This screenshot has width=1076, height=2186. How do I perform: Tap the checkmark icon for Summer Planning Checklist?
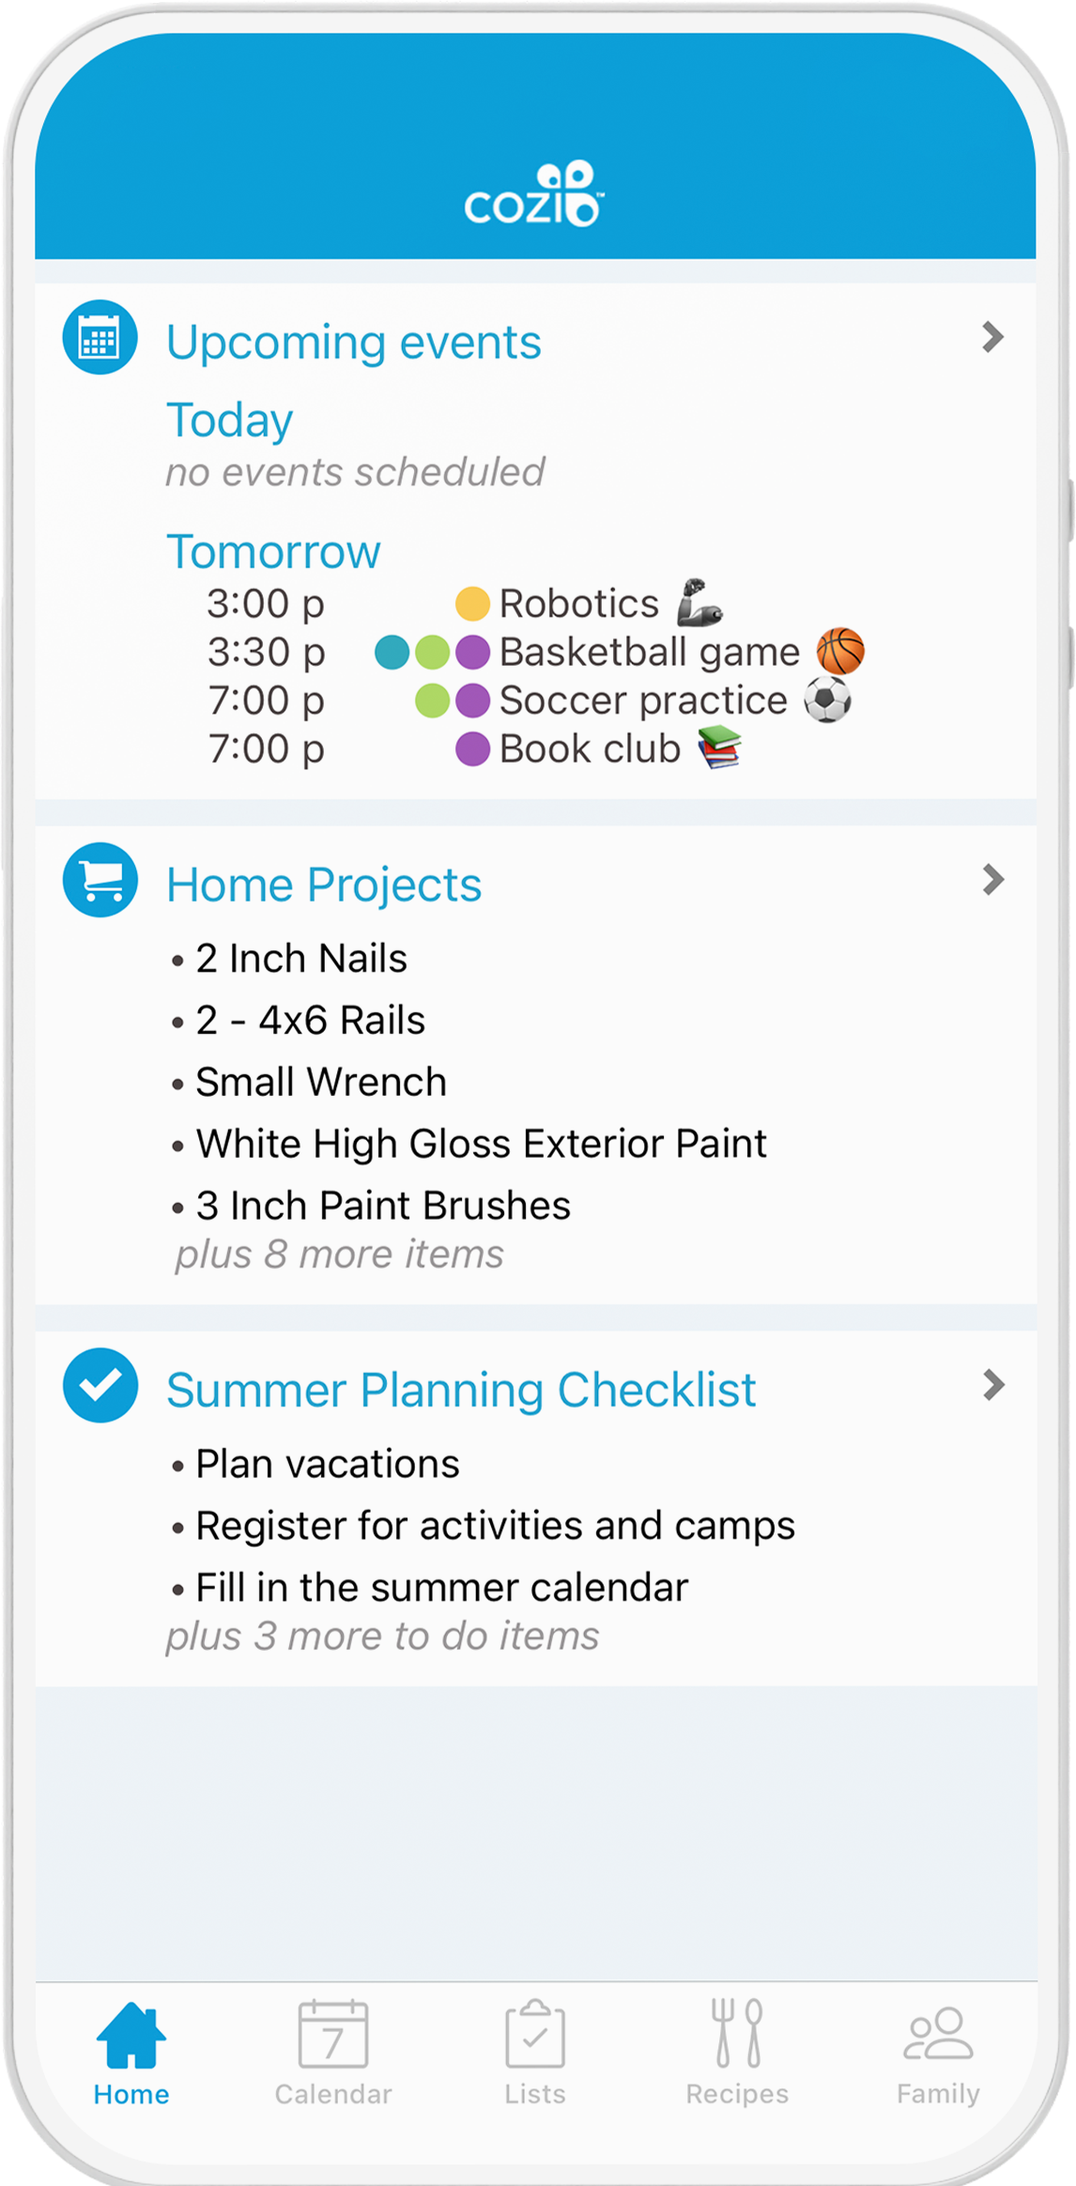pos(100,1385)
